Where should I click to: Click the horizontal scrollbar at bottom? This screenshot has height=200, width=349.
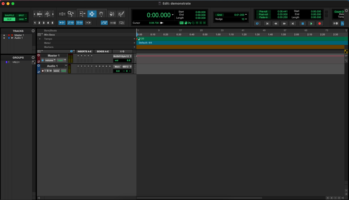[199, 198]
